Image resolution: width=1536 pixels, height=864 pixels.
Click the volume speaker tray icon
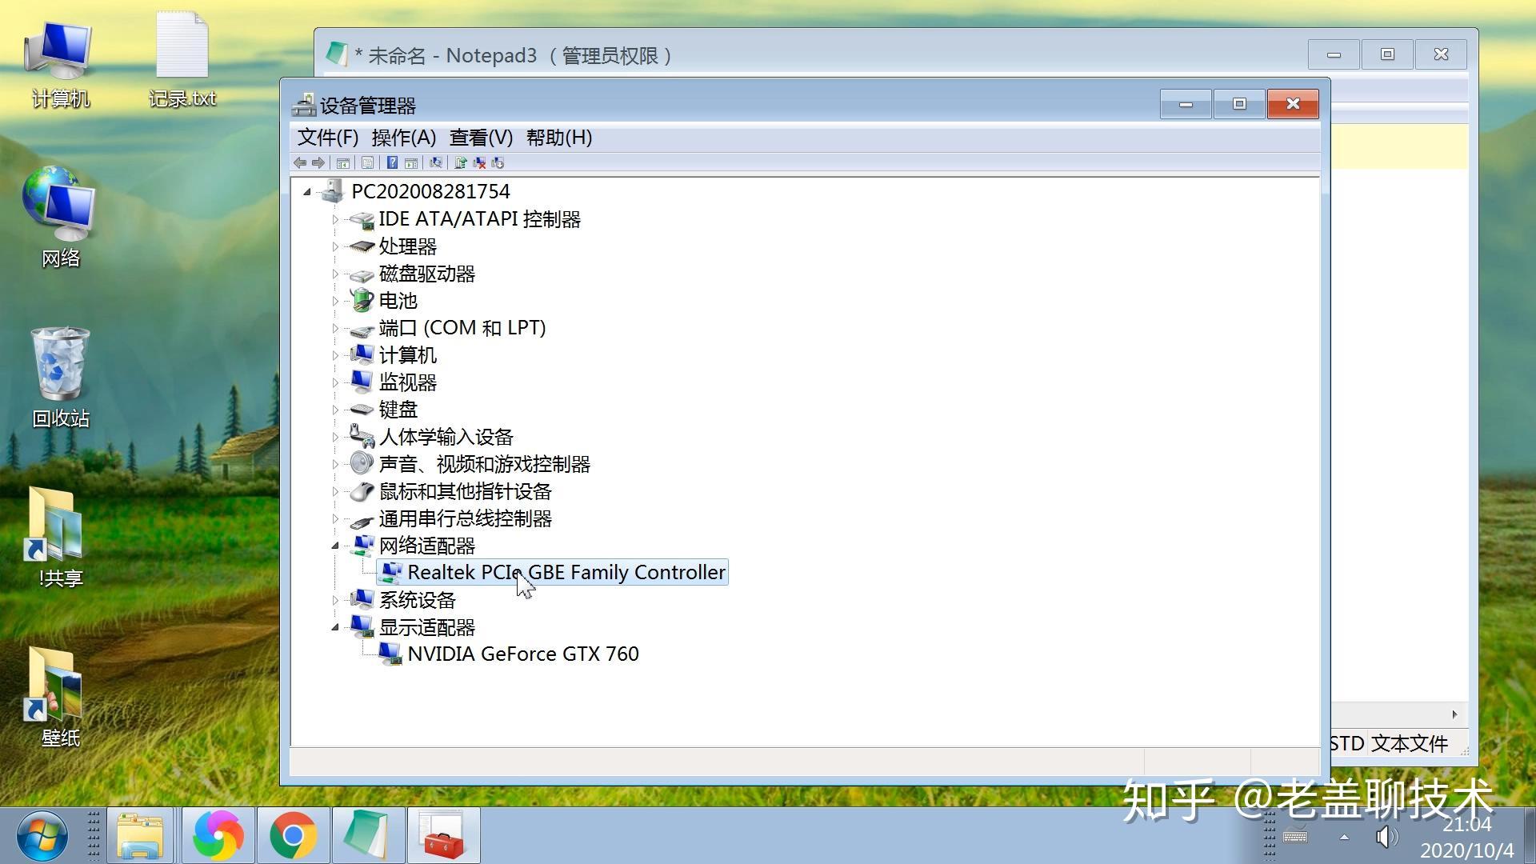pos(1386,837)
